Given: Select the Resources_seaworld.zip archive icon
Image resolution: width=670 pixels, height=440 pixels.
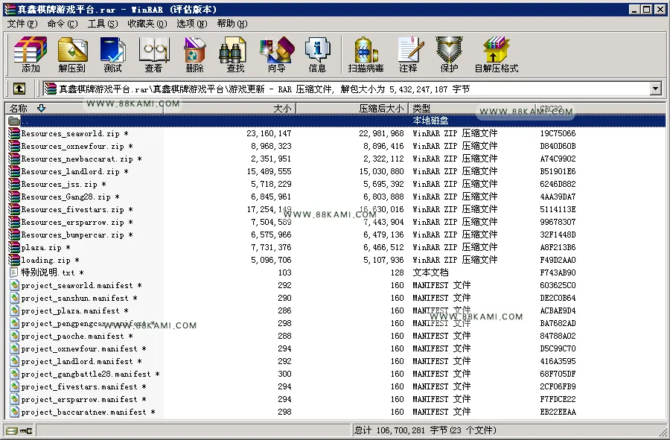Looking at the screenshot, I should (14, 133).
